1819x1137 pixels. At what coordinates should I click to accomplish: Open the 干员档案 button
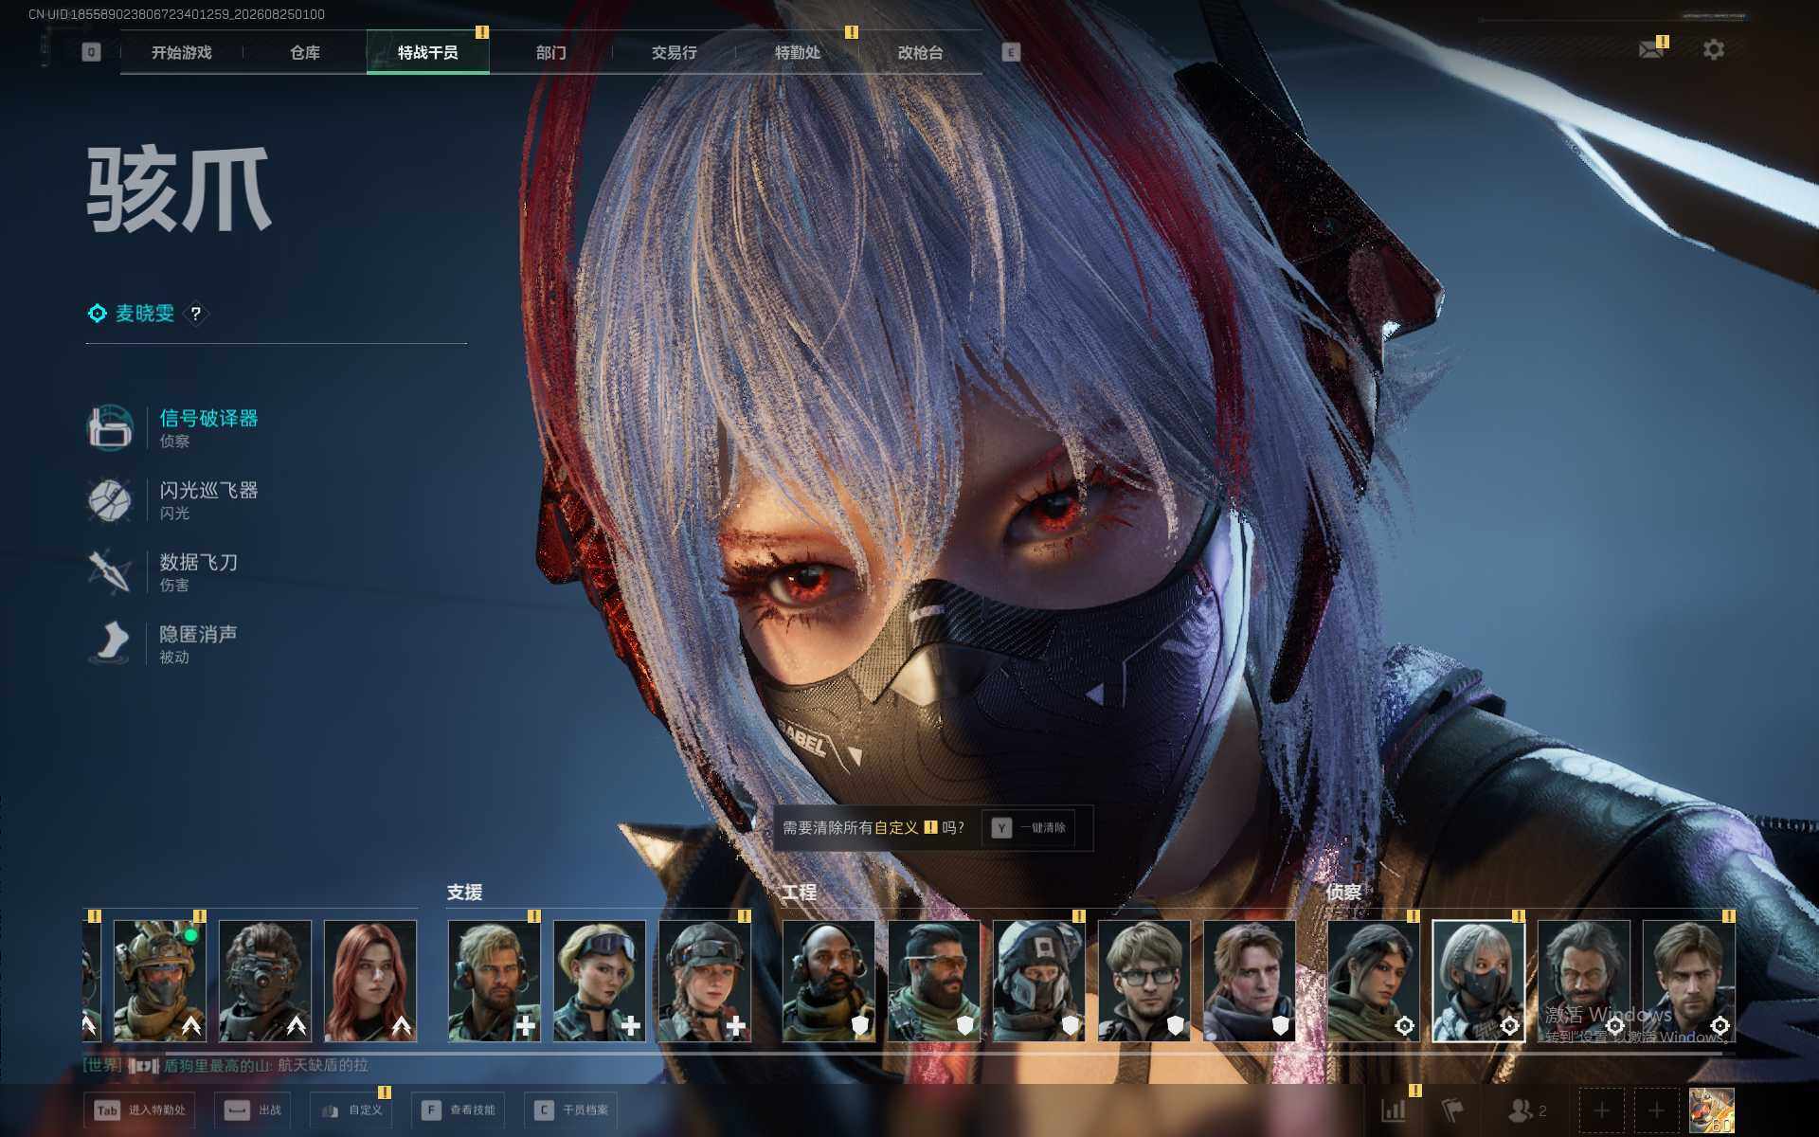tap(571, 1110)
